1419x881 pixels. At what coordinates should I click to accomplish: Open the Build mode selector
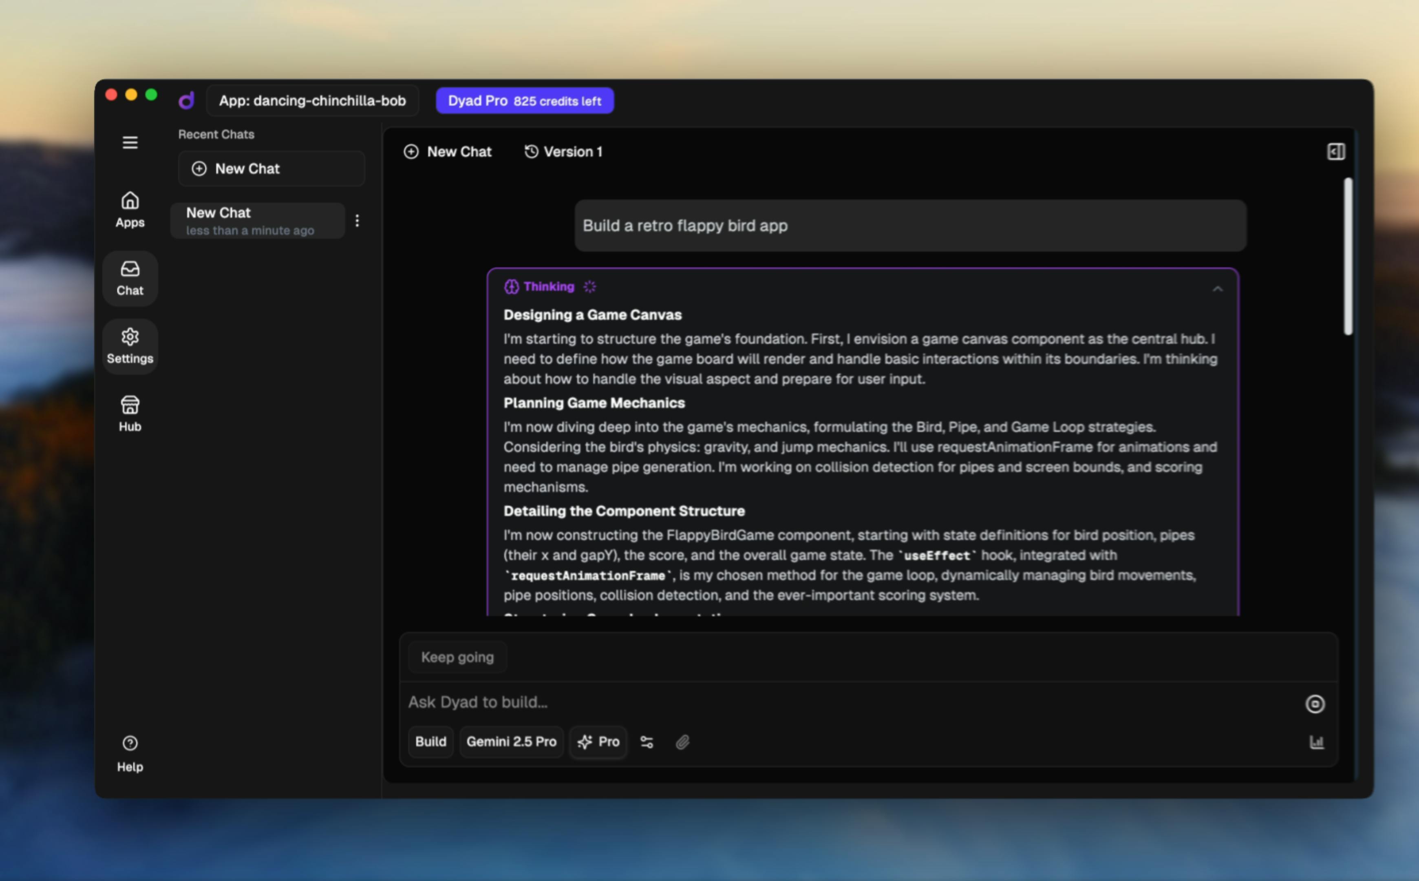[x=430, y=742]
